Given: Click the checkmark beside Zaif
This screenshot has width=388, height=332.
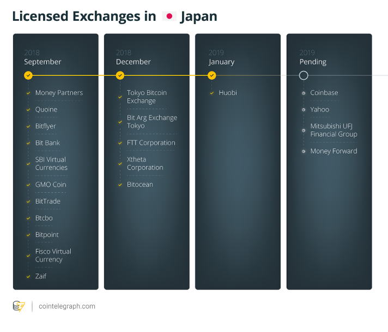Looking at the screenshot, I should pos(28,276).
